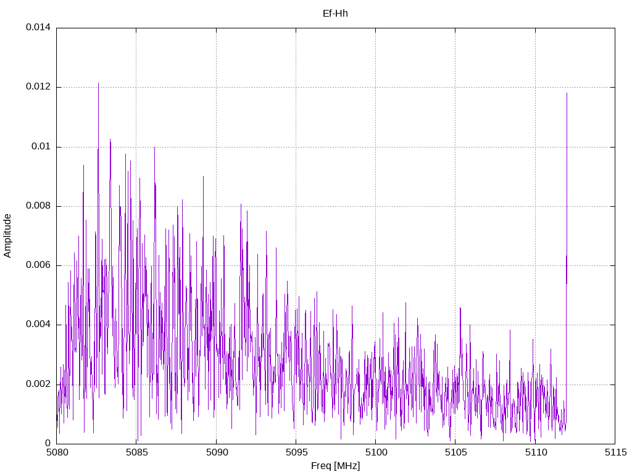The width and height of the screenshot is (632, 474).
Task: Click the 0.006 y-axis tick label
Action: [38, 265]
